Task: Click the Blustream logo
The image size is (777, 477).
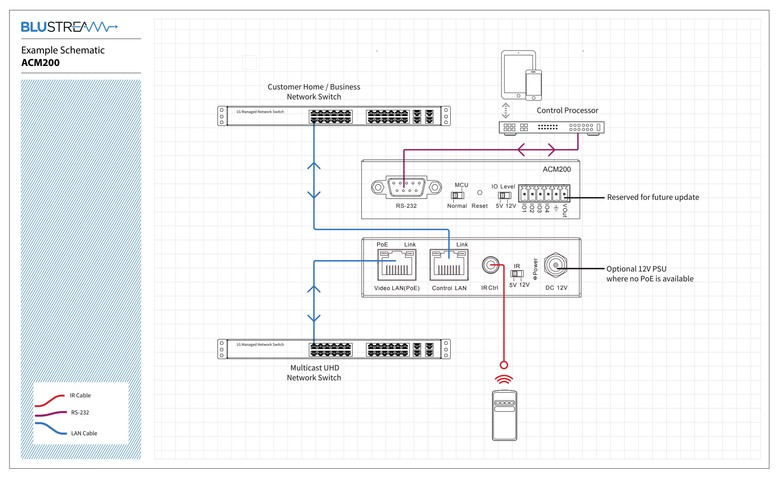Action: 69,27
